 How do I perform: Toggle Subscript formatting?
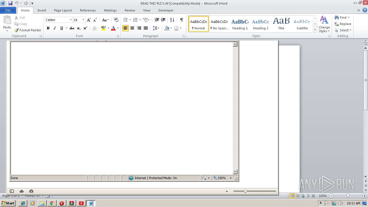coord(78,28)
